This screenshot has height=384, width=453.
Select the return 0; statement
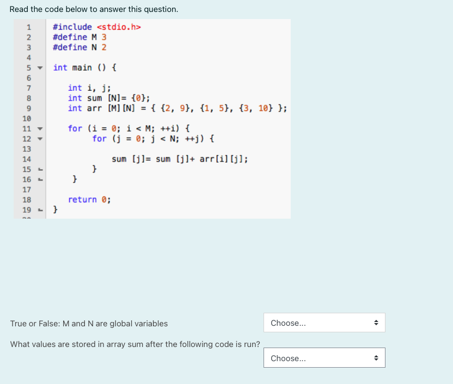[x=89, y=199]
